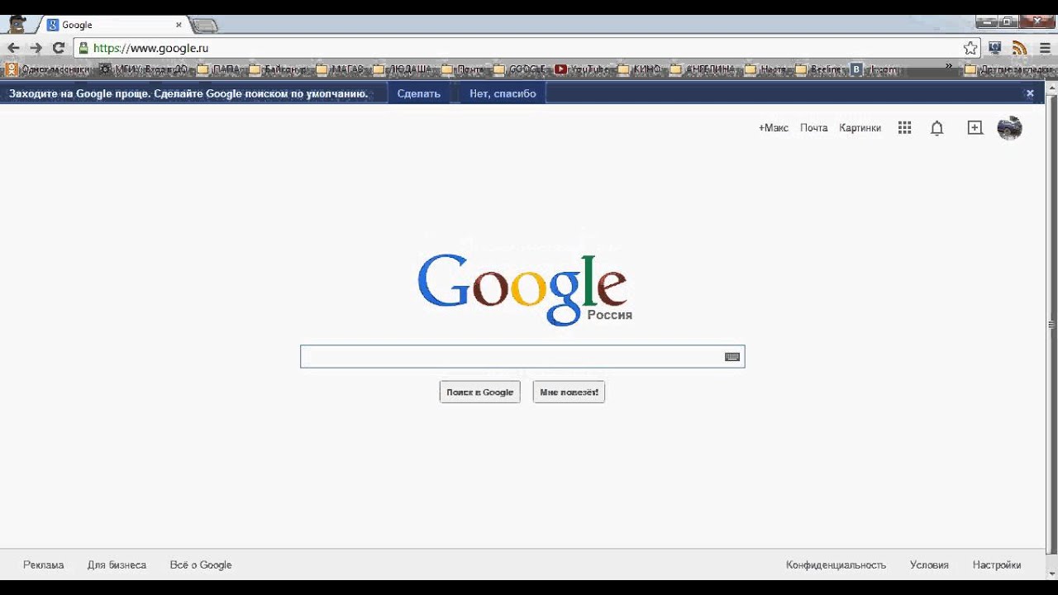
Task: Click the Google+ share box icon
Action: [975, 127]
